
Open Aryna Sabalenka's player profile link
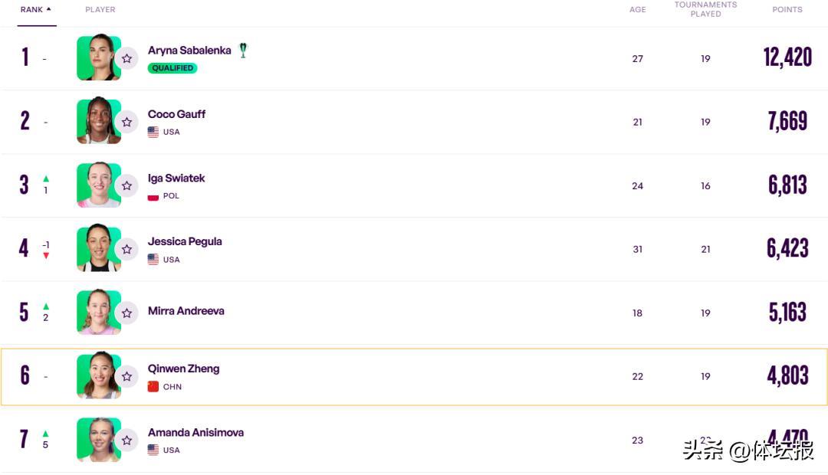[x=189, y=51]
